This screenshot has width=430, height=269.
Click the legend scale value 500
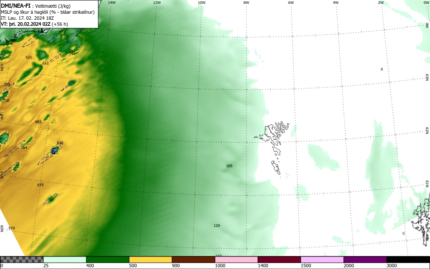click(x=133, y=266)
